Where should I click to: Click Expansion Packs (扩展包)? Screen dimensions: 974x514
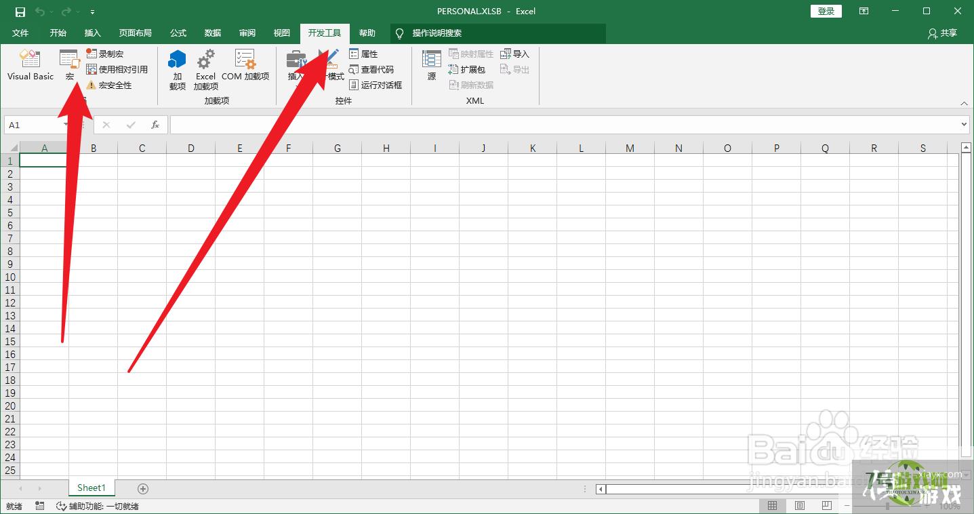pyautogui.click(x=467, y=69)
